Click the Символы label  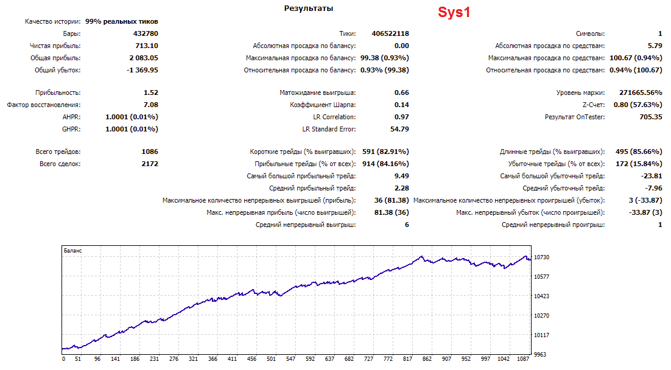coord(590,33)
